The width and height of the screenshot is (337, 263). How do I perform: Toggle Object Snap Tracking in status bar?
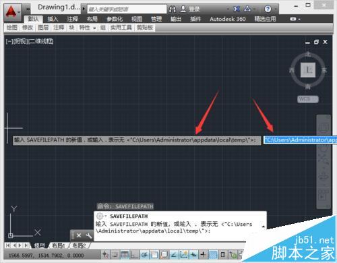(x=174, y=255)
